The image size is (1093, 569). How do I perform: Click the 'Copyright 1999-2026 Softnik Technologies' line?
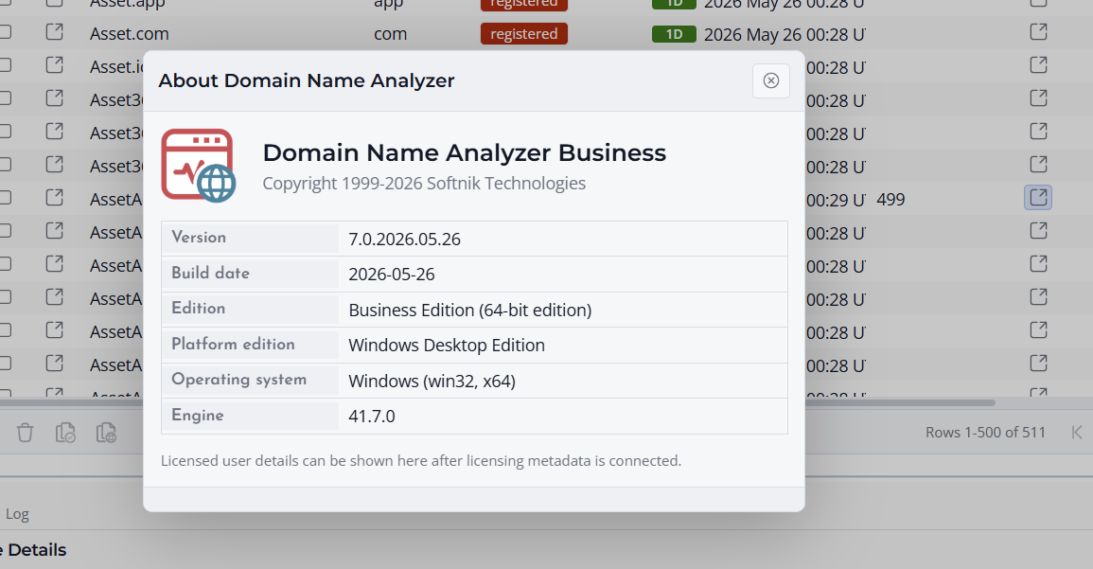pyautogui.click(x=424, y=184)
